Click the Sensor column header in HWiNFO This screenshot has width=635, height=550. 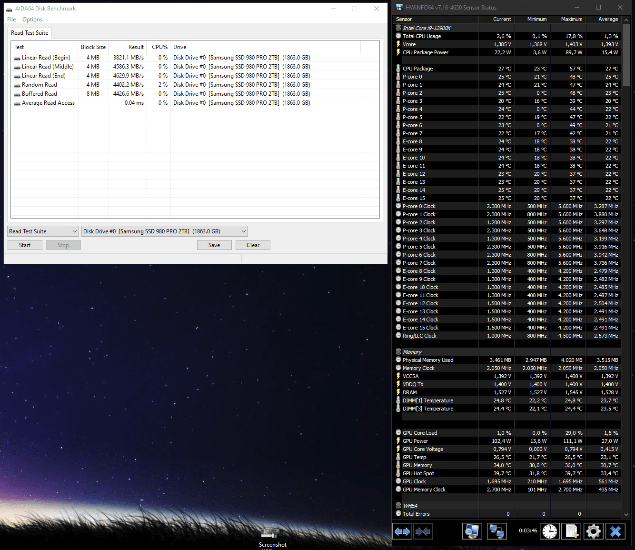coord(436,19)
